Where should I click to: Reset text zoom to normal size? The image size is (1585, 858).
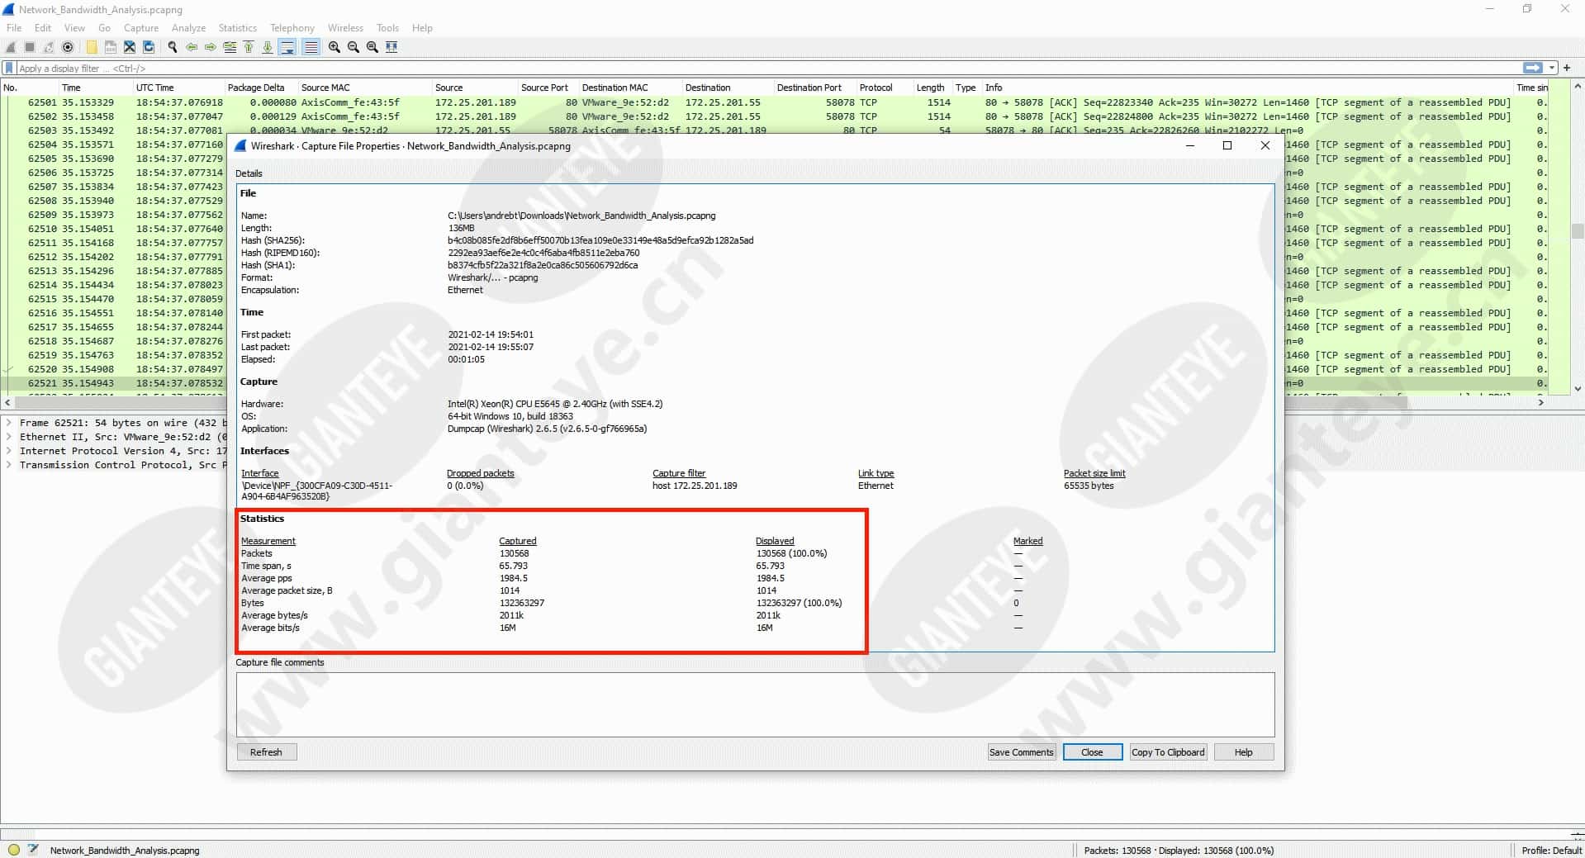click(373, 47)
